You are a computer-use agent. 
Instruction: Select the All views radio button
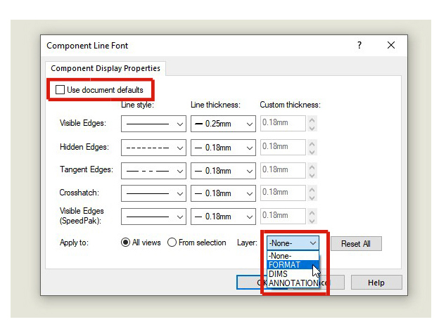(126, 243)
